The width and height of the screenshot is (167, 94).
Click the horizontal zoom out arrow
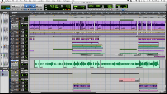point(13,7)
